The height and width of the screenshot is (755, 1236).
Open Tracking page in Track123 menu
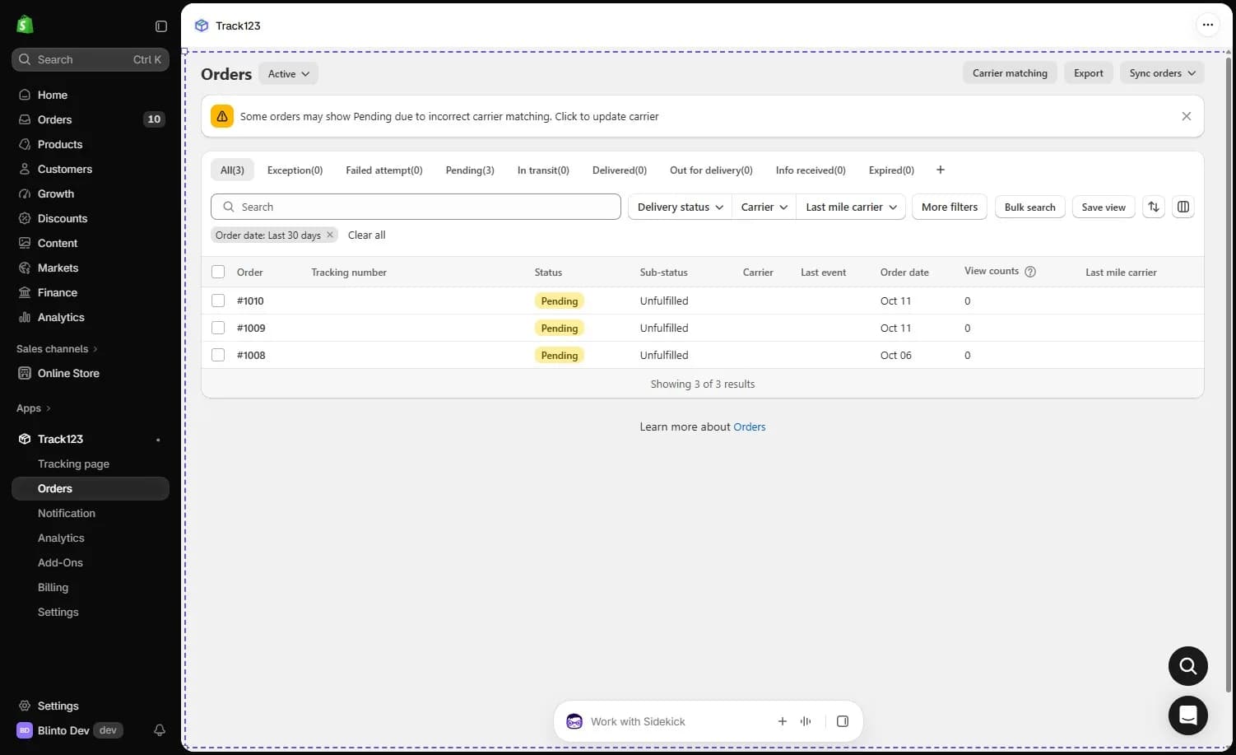pyautogui.click(x=73, y=464)
